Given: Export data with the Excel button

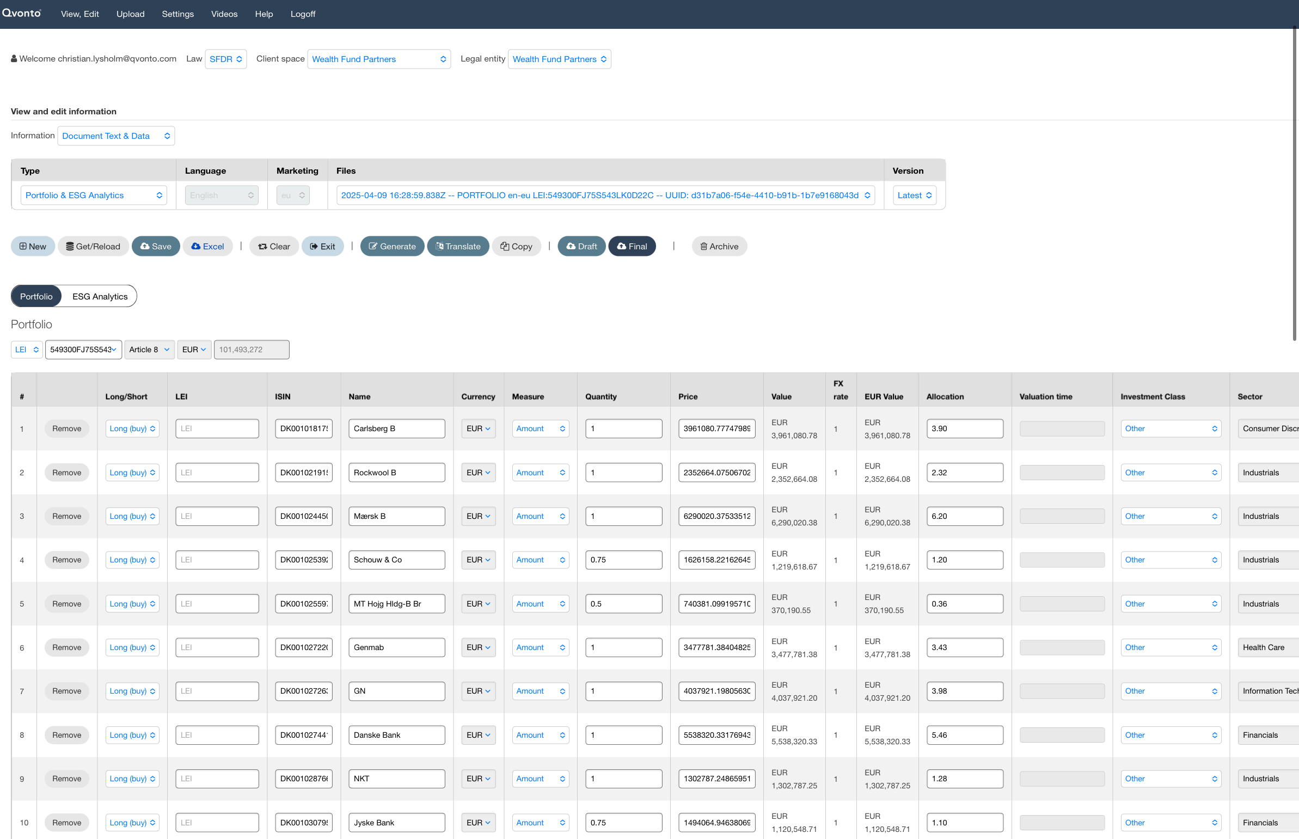Looking at the screenshot, I should 207,246.
